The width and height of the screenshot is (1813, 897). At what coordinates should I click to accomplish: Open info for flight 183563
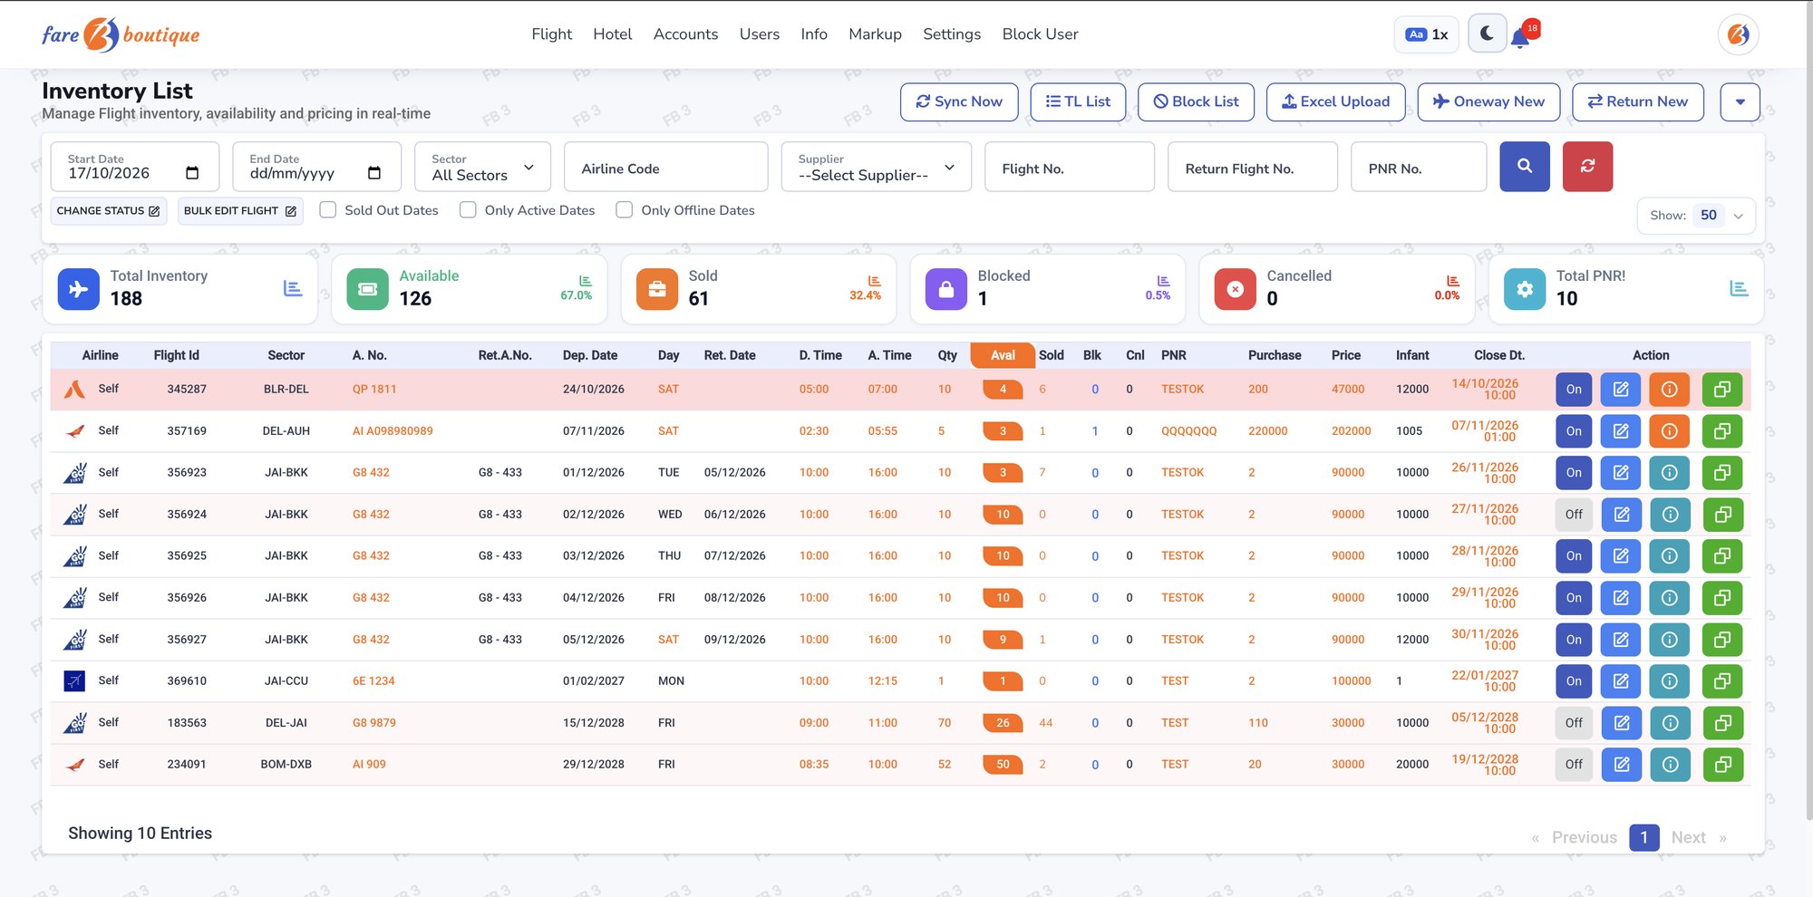(x=1669, y=723)
